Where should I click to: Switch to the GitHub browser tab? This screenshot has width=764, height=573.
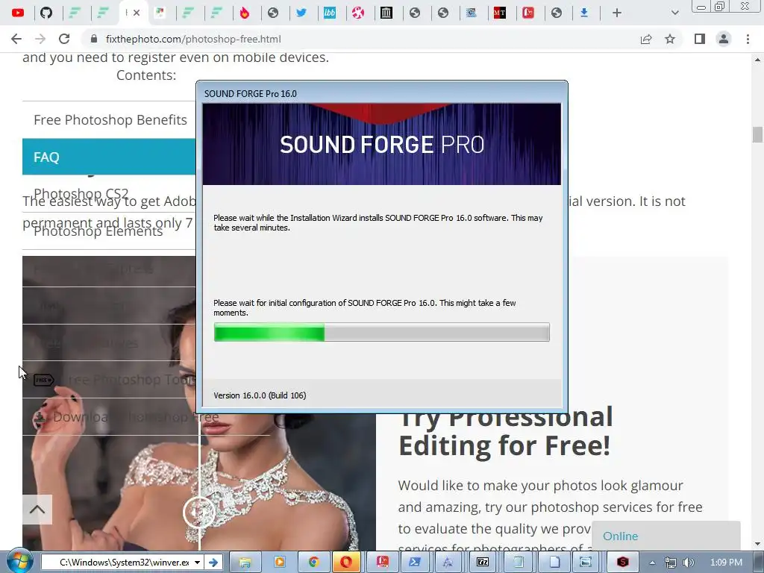tap(46, 13)
